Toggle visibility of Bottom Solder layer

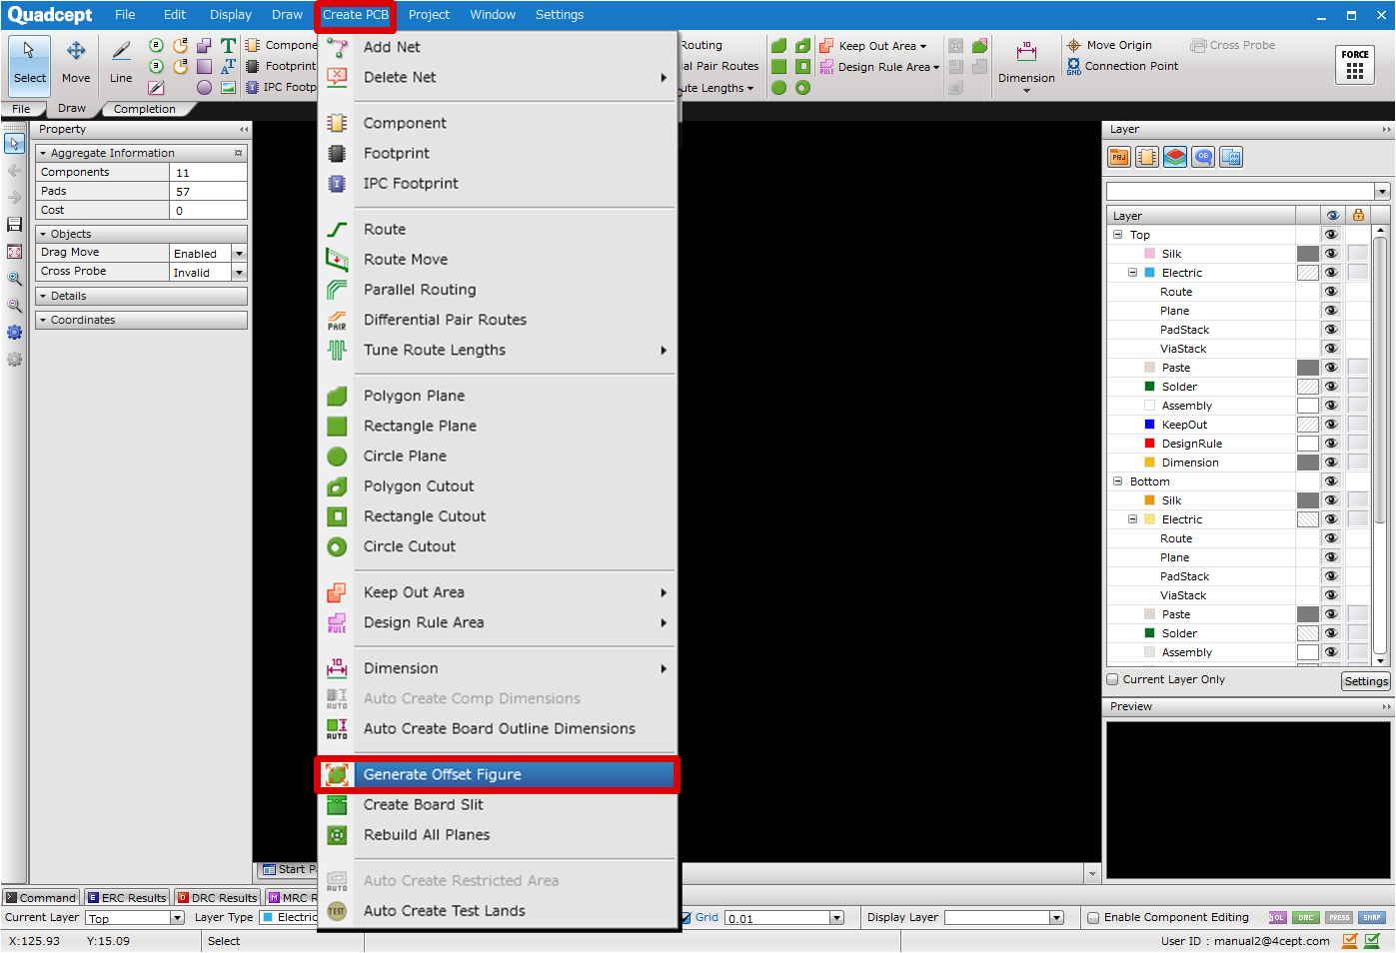point(1331,633)
